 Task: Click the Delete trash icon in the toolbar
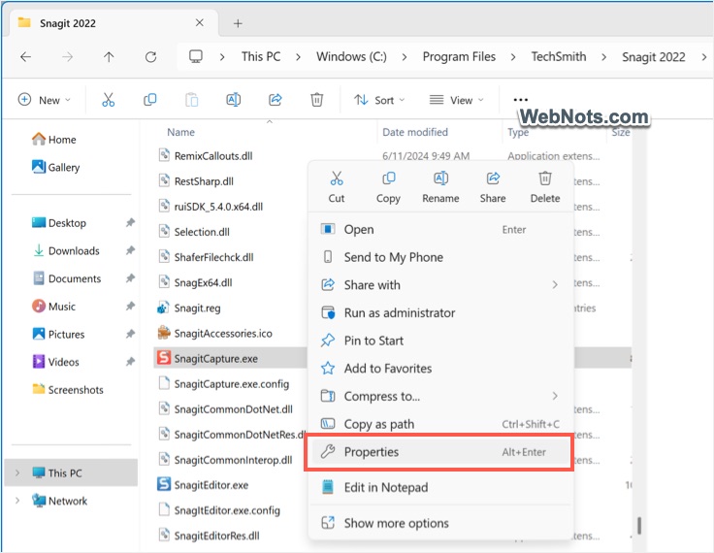pyautogui.click(x=317, y=100)
